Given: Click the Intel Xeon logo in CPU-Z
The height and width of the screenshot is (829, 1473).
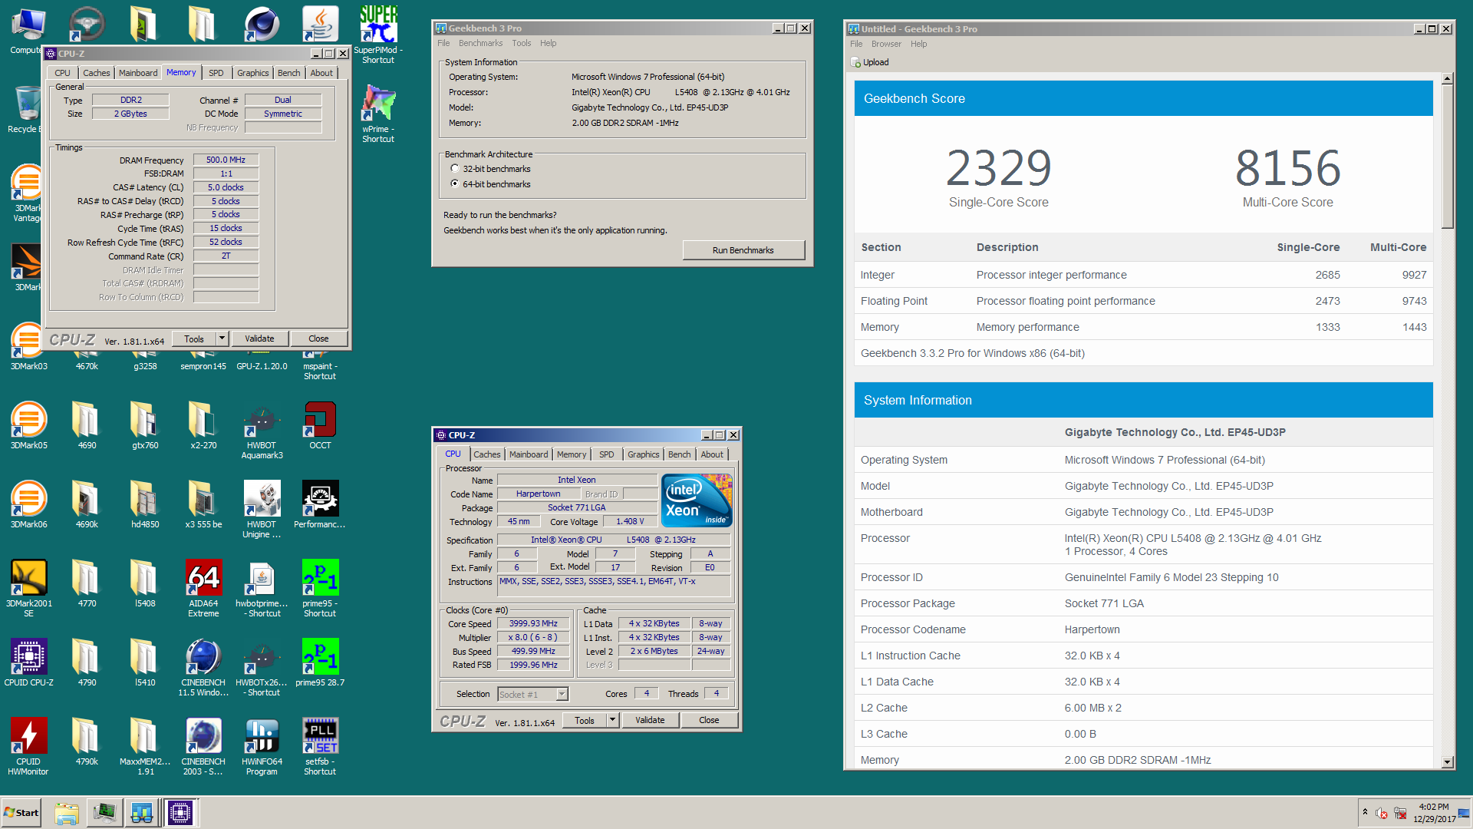Looking at the screenshot, I should pos(697,500).
